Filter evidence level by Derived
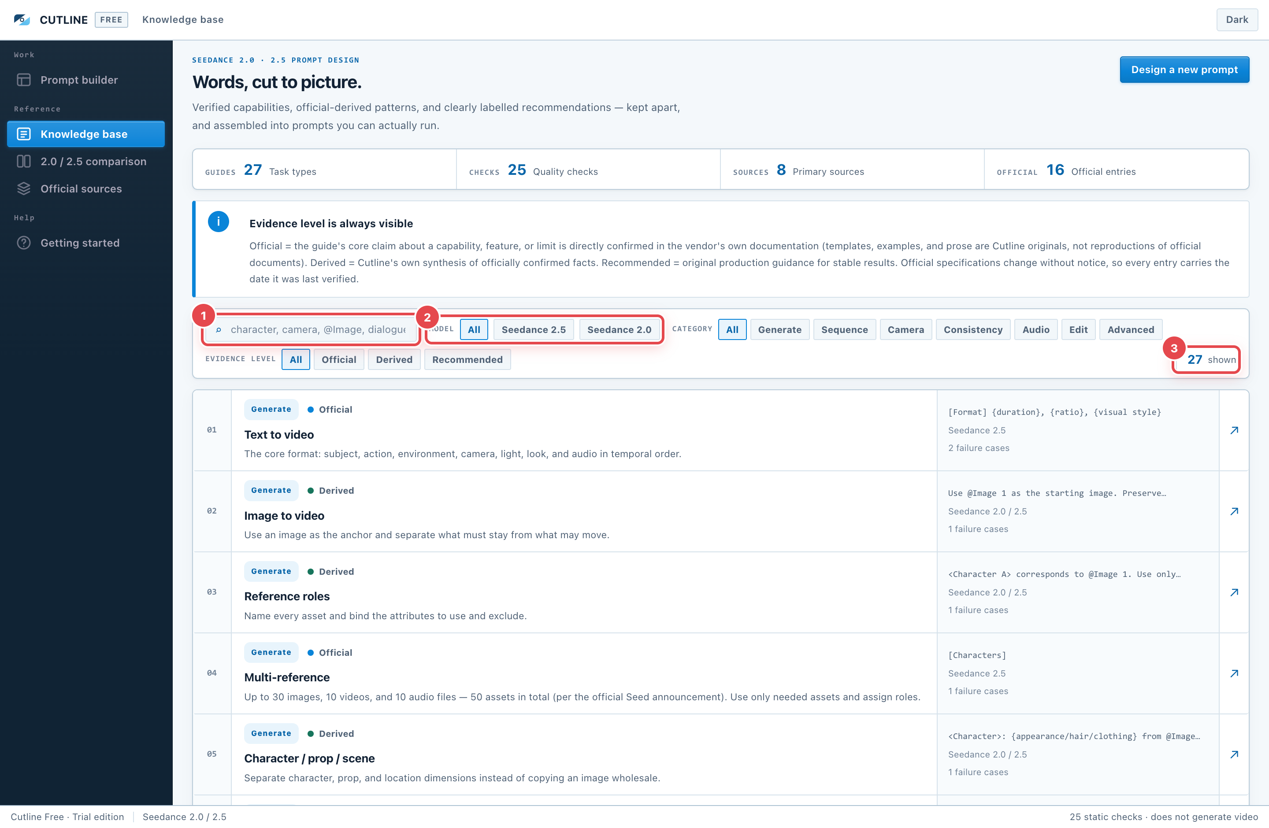This screenshot has width=1269, height=828. (x=394, y=360)
